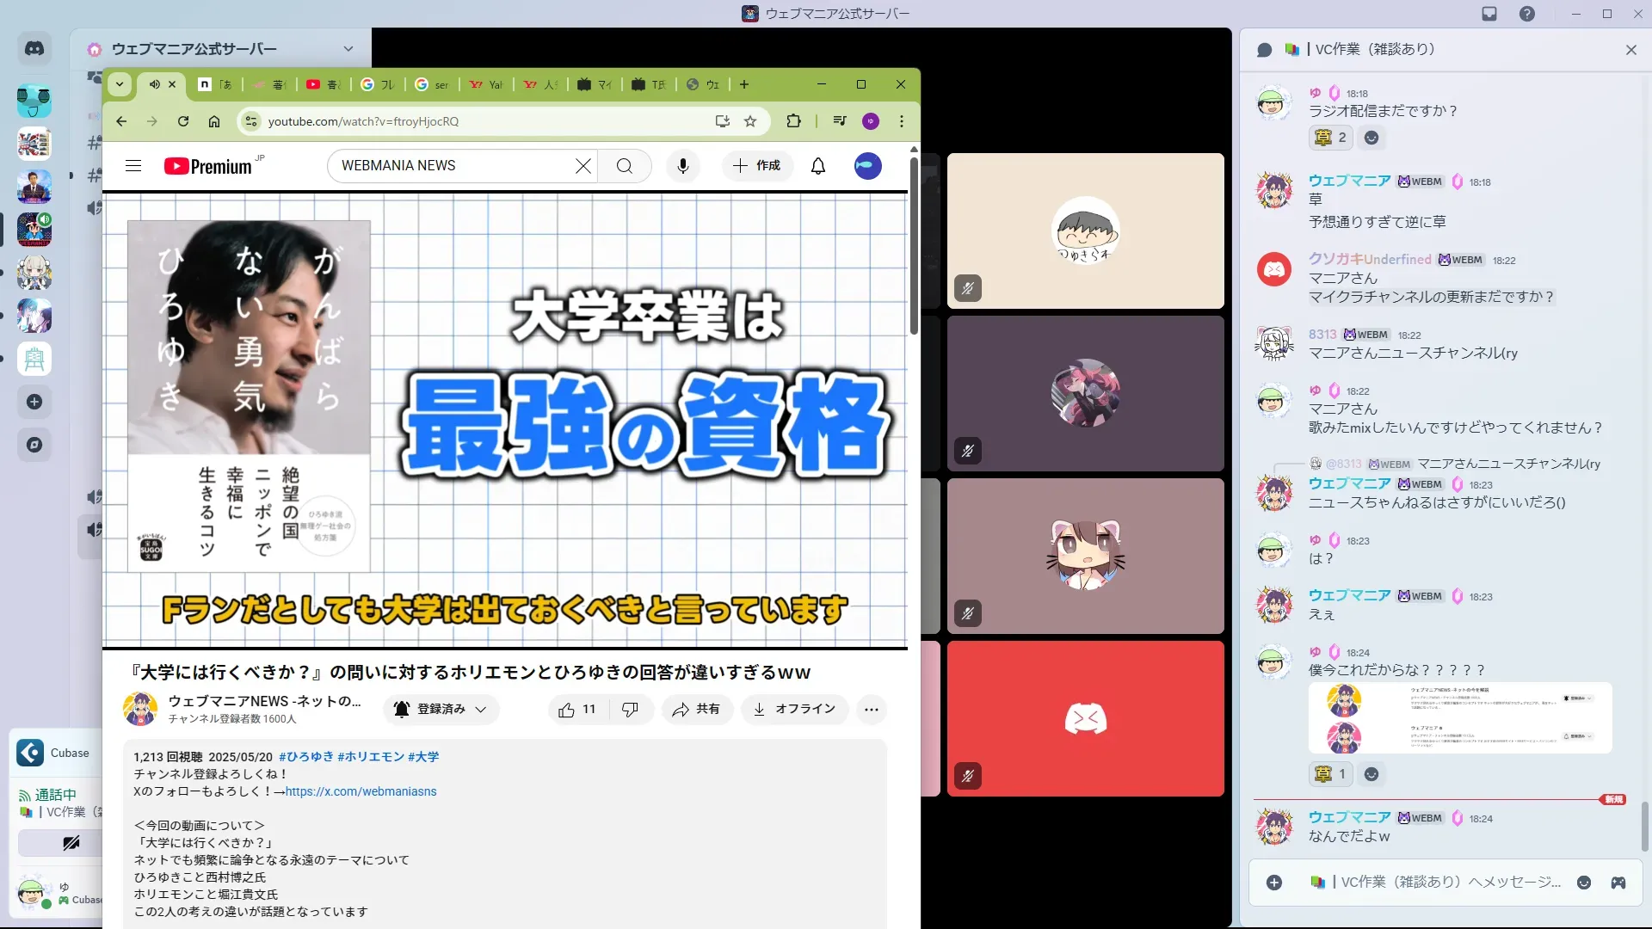The width and height of the screenshot is (1652, 929).
Task: Open the x.com/webmaniasns link
Action: pos(361,791)
